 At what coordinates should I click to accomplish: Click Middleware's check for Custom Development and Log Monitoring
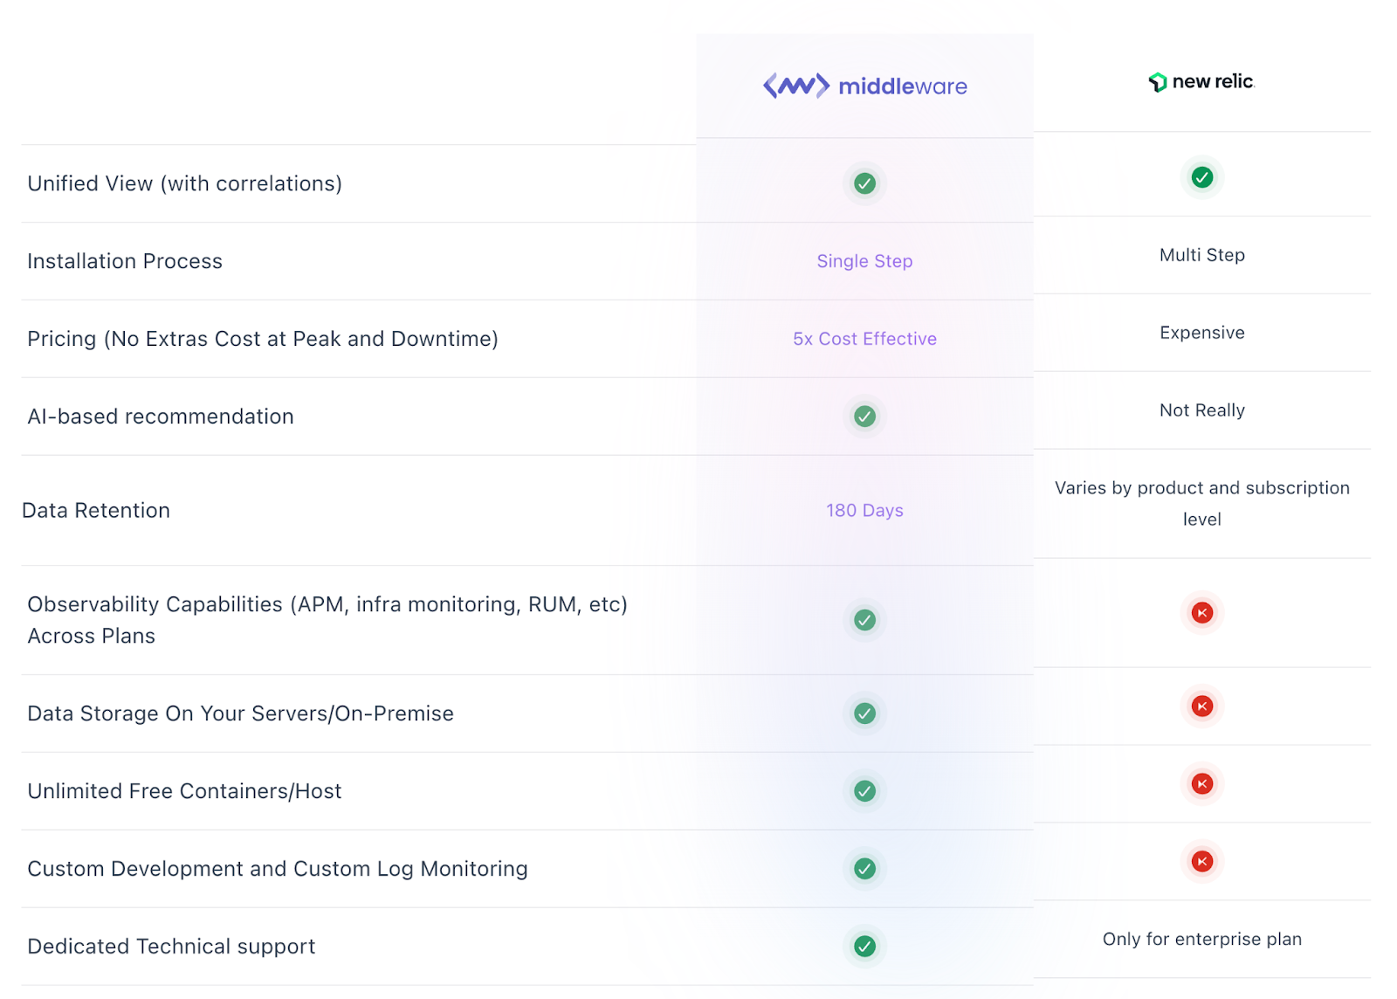tap(864, 869)
